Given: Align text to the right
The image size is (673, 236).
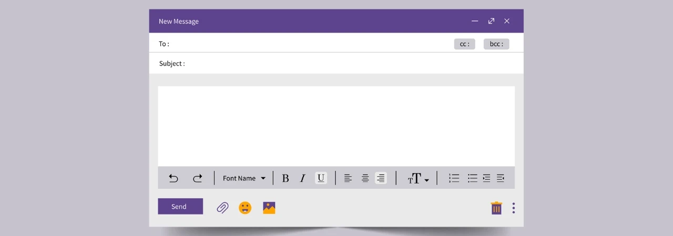Looking at the screenshot, I should pyautogui.click(x=381, y=178).
